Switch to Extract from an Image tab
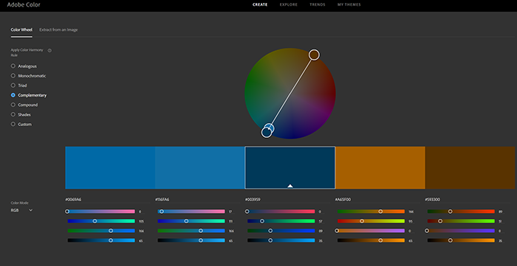Viewport: 517px width, 266px height. 58,29
